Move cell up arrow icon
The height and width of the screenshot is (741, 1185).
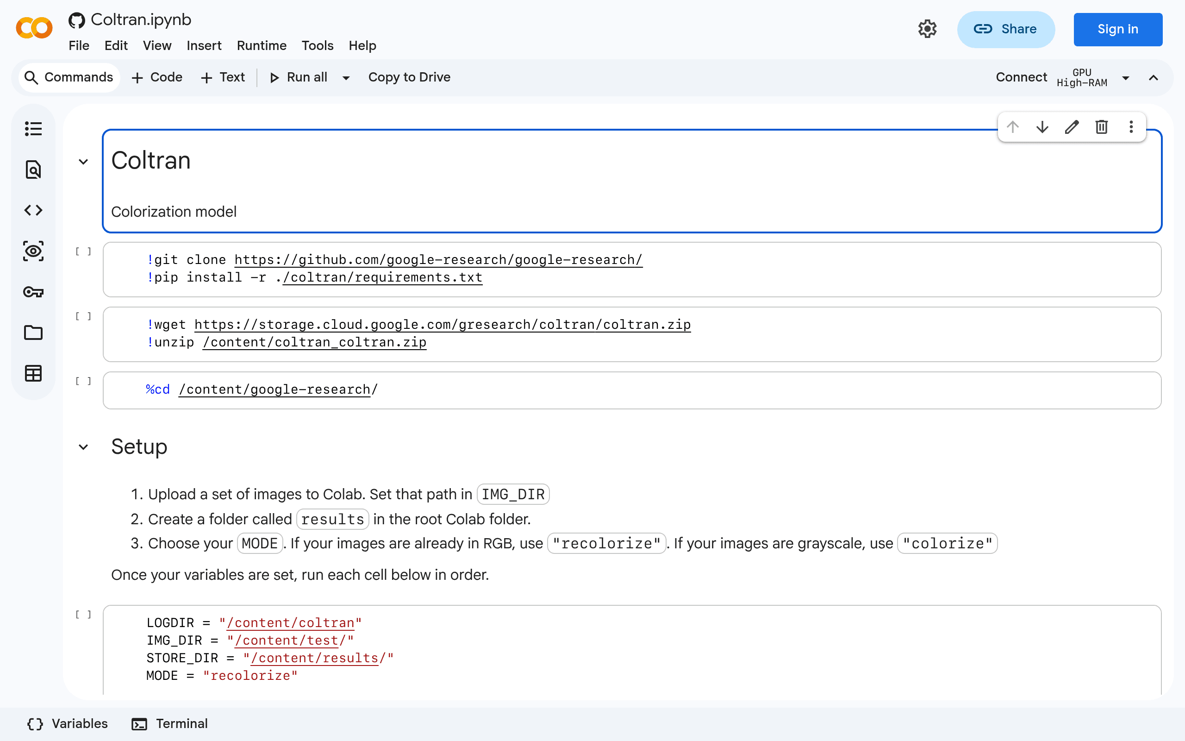[1013, 127]
